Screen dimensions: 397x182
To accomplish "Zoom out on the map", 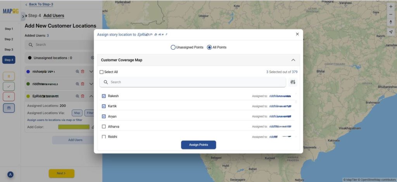I will 390,14.
